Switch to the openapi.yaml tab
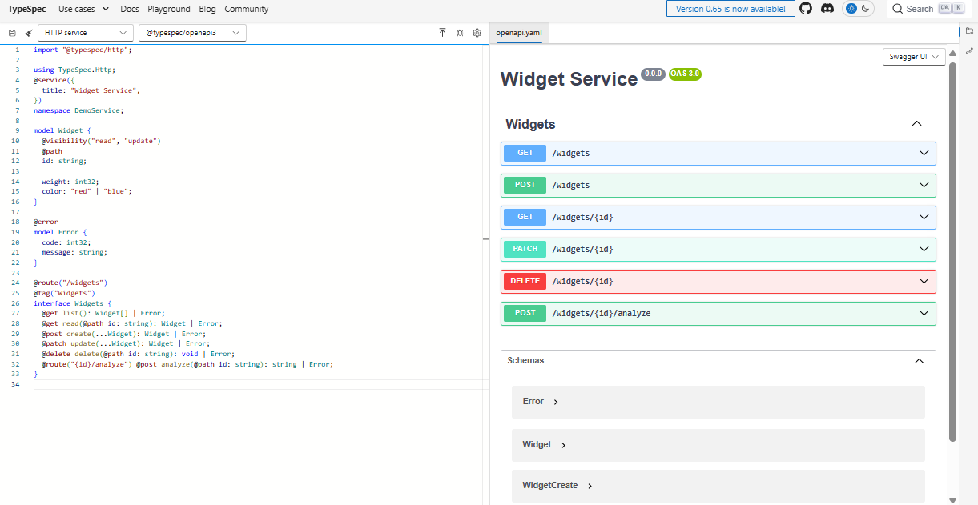The image size is (978, 505). pos(519,34)
